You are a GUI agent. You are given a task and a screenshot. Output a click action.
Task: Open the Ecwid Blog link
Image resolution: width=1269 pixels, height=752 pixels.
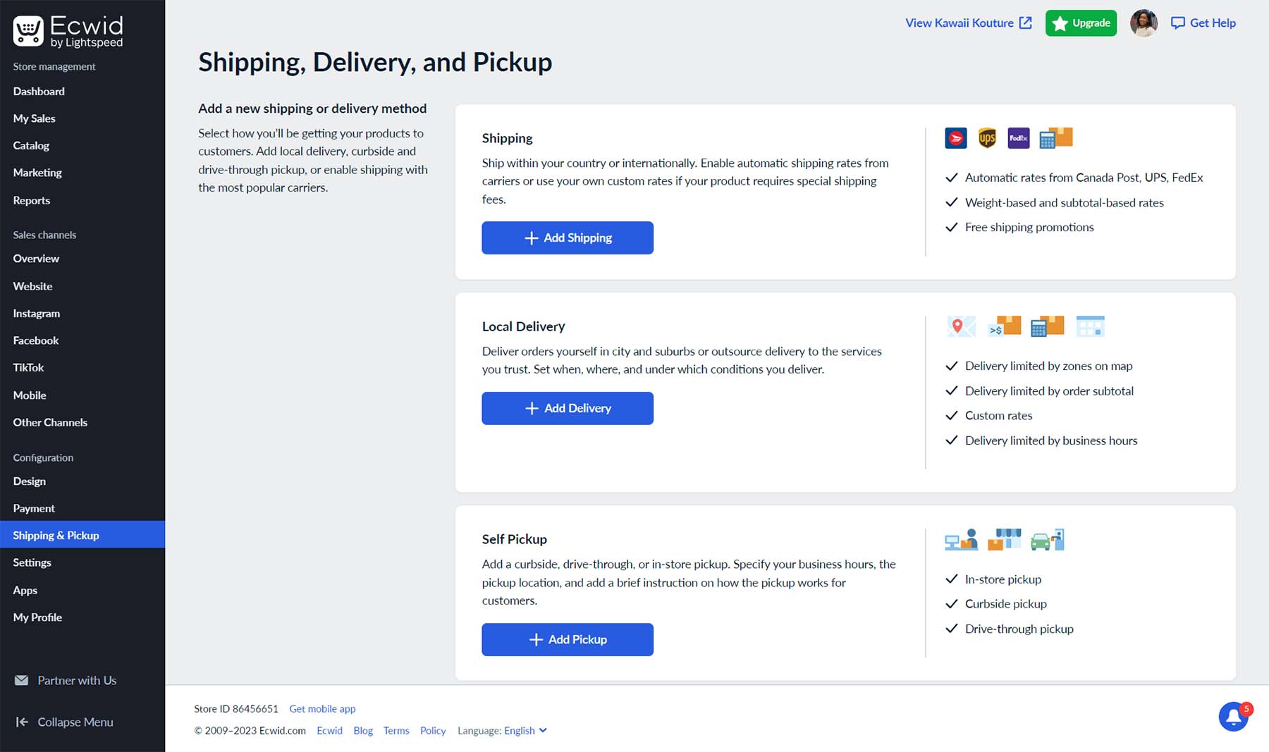click(x=363, y=730)
